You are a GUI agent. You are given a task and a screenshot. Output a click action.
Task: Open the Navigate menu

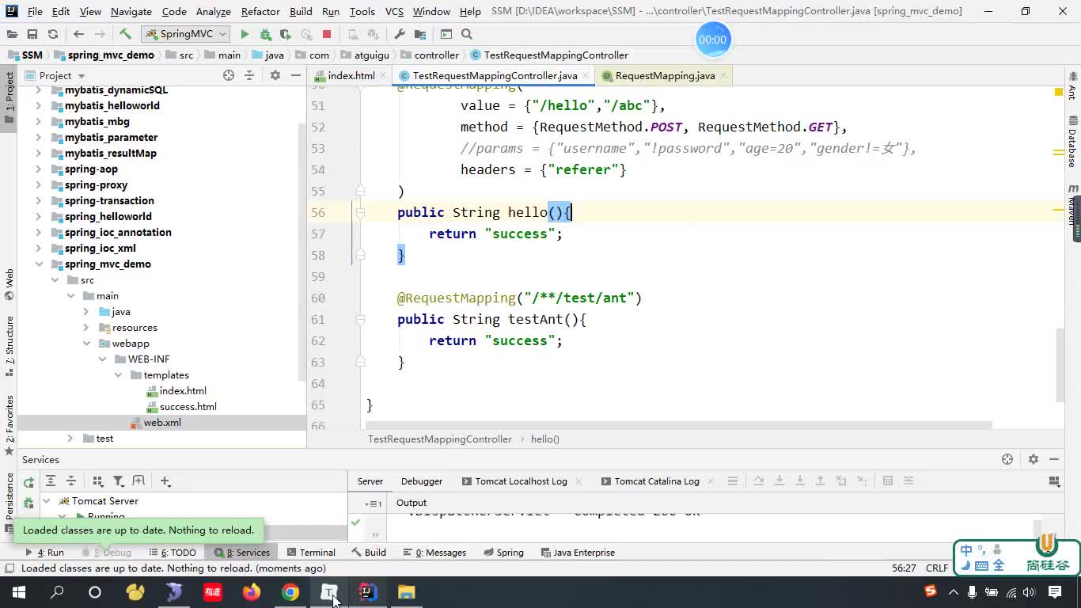pyautogui.click(x=131, y=11)
